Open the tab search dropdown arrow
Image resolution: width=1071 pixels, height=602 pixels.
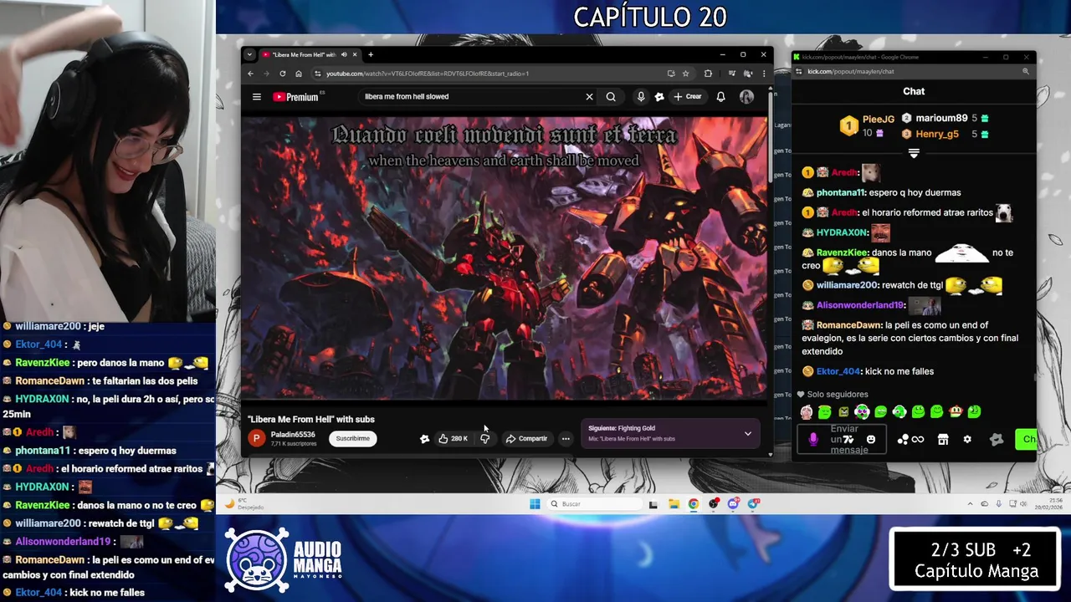tap(249, 55)
